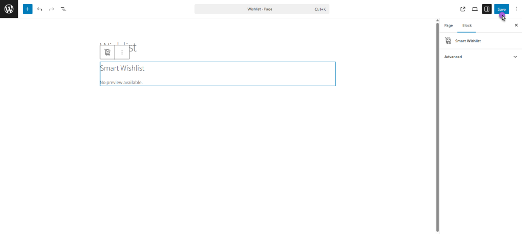Select the Block tab in sidebar

[x=466, y=25]
